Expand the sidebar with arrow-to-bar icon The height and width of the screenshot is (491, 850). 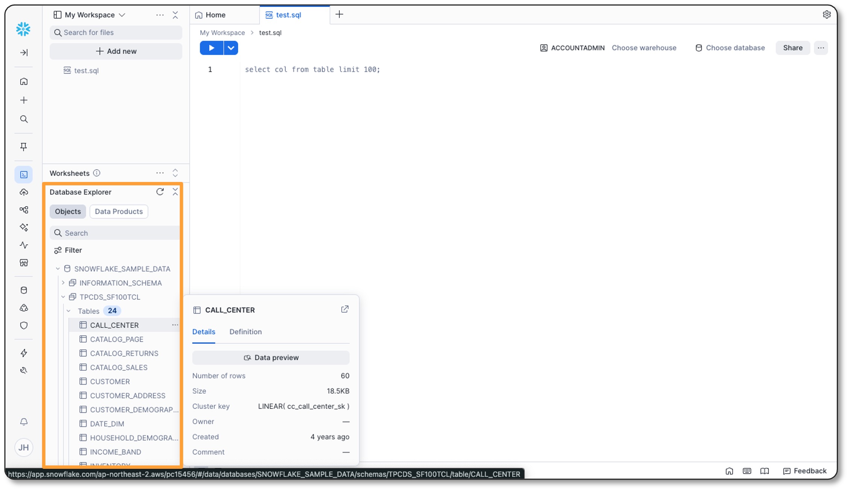point(24,52)
